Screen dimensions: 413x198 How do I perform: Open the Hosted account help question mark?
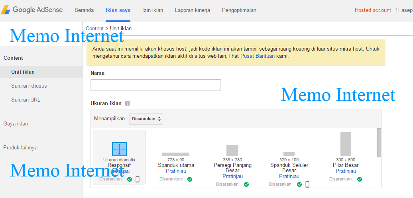click(x=396, y=10)
